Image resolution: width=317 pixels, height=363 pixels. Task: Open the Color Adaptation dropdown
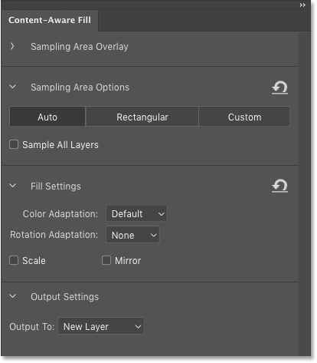click(136, 213)
